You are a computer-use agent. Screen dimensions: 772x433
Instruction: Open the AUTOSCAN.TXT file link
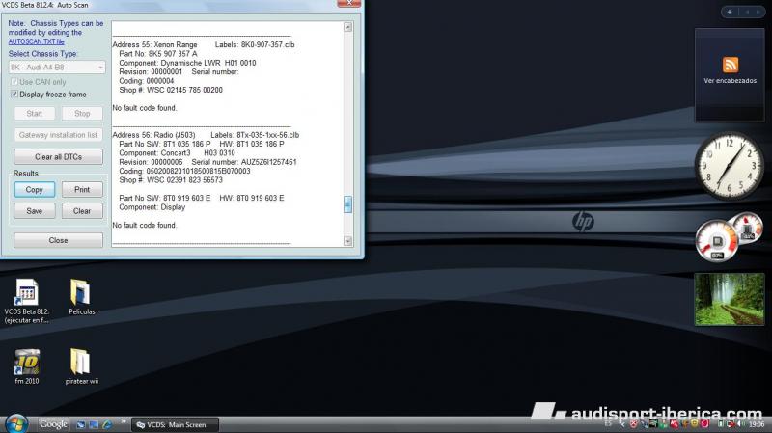pyautogui.click(x=36, y=41)
